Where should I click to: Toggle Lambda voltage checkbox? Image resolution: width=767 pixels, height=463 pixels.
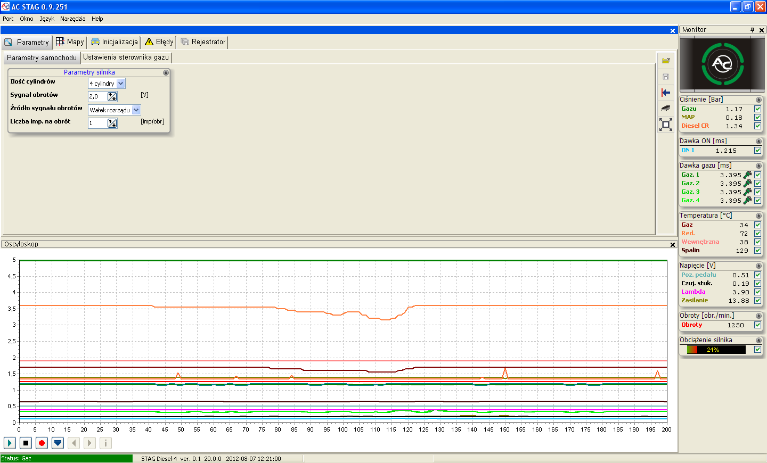tap(757, 292)
